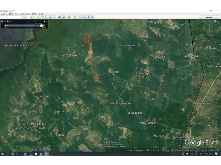This screenshot has height=165, width=221.
Task: Click the Soplador place label
Action: coord(140,73)
